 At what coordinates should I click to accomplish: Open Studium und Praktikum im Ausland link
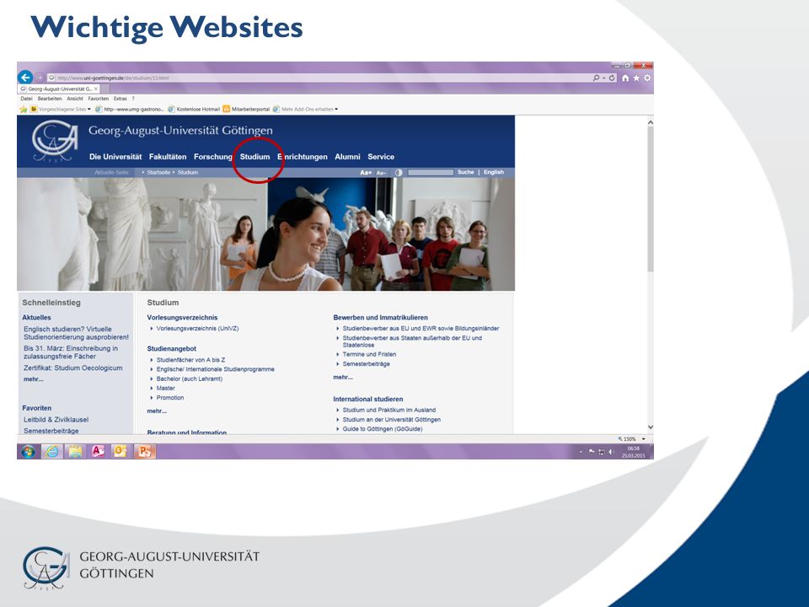[389, 410]
